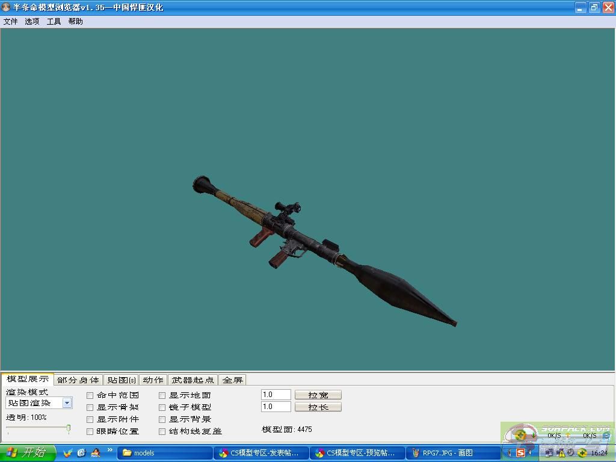Viewport: 616px width, 462px height.
Task: Click the first quick launch icon beside Start
Action: point(67,452)
